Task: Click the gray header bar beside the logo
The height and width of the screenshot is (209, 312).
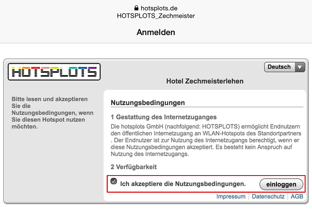Action: (x=182, y=70)
